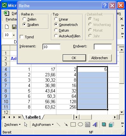Insert WordArt from the drawing toolbar
126x136 pixels.
[95, 125]
